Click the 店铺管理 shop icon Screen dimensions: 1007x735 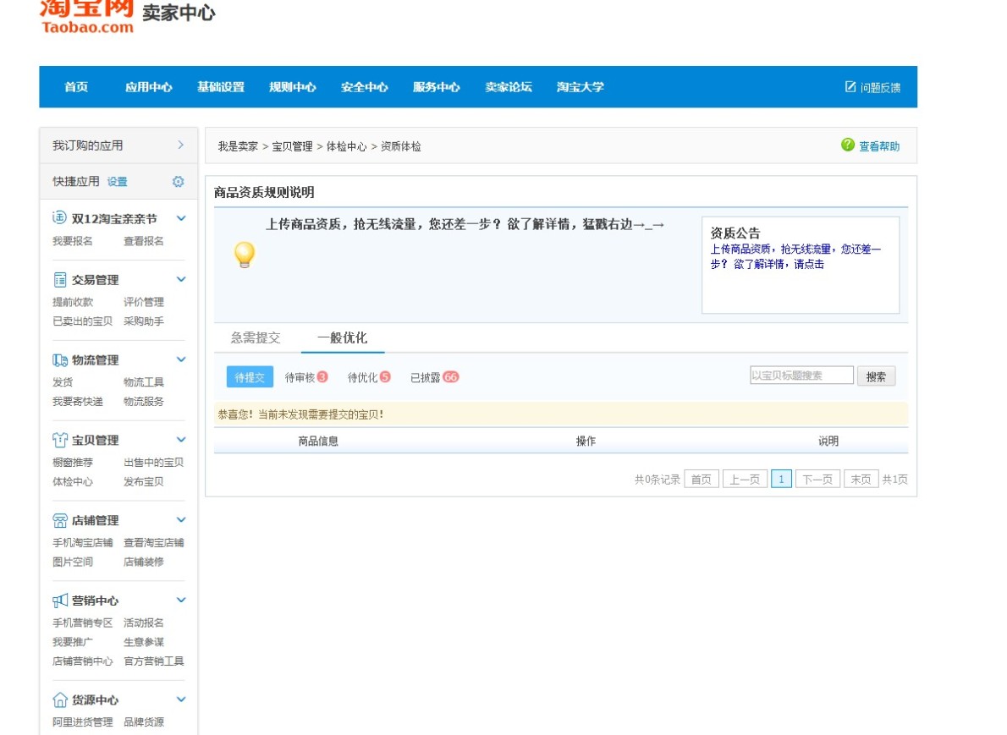(x=60, y=521)
